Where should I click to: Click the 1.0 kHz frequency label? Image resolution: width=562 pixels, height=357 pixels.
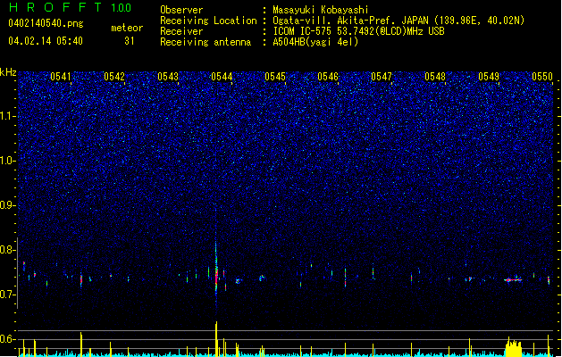pos(7,161)
